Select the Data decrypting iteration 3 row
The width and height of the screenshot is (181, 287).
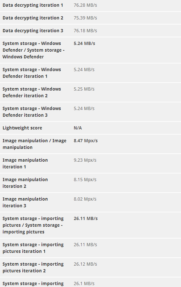pos(91,31)
